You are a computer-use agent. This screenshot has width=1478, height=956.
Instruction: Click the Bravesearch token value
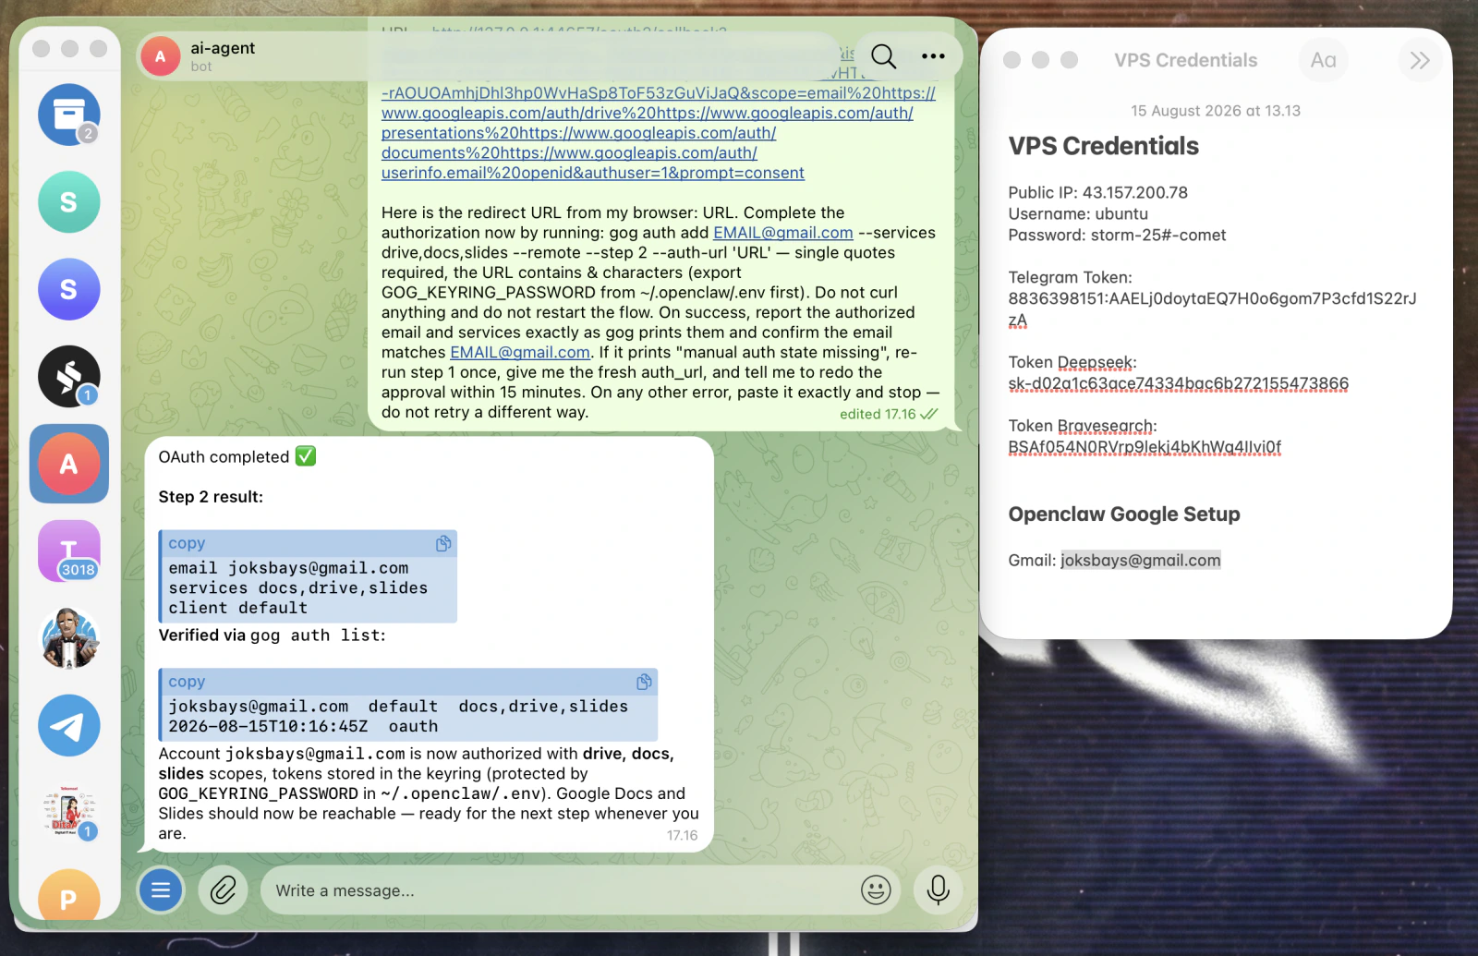(1145, 447)
